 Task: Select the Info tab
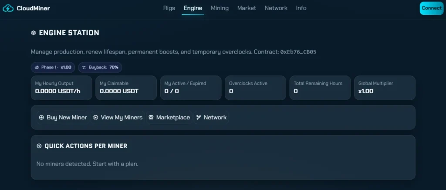click(301, 8)
